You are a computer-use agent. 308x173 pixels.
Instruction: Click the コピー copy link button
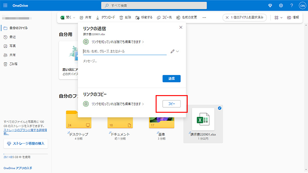tap(171, 104)
